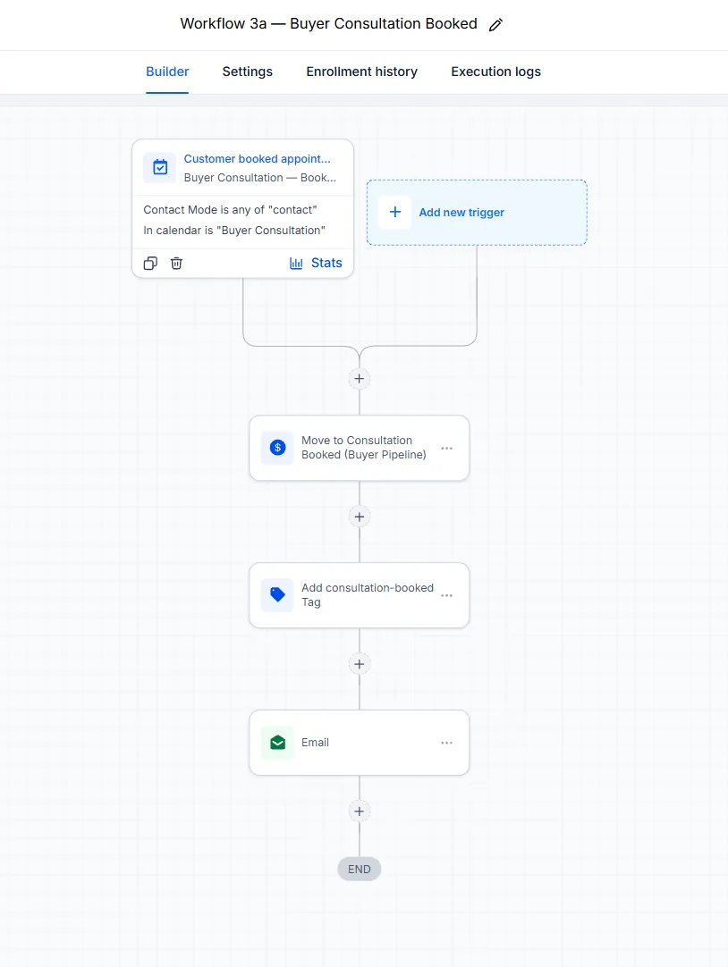Open options menu for Email action
This screenshot has width=728, height=967.
[446, 744]
